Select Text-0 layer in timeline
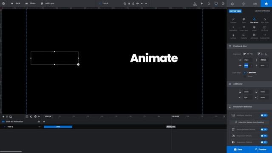 [20, 127]
